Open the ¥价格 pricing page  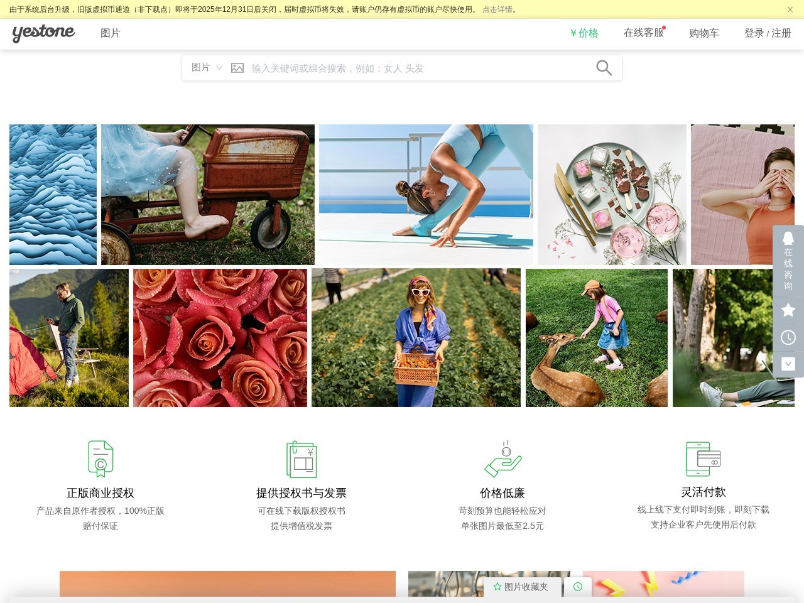[584, 33]
